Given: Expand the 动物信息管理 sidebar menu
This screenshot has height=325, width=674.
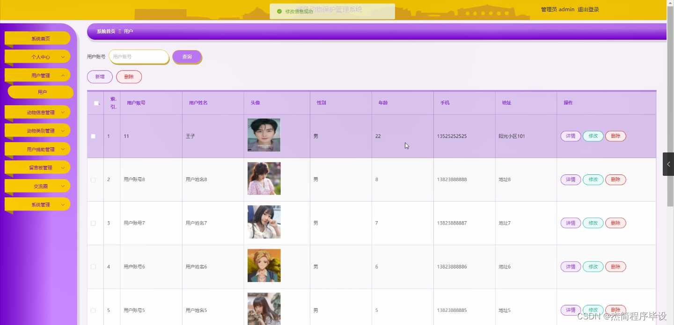Looking at the screenshot, I should point(37,112).
